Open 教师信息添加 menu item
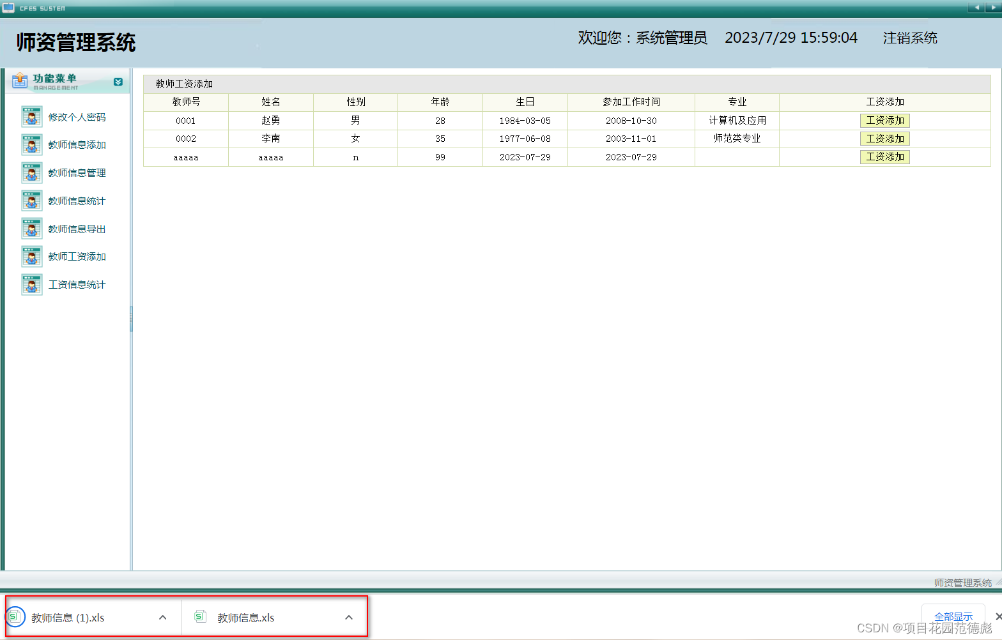This screenshot has width=1002, height=640. [77, 145]
